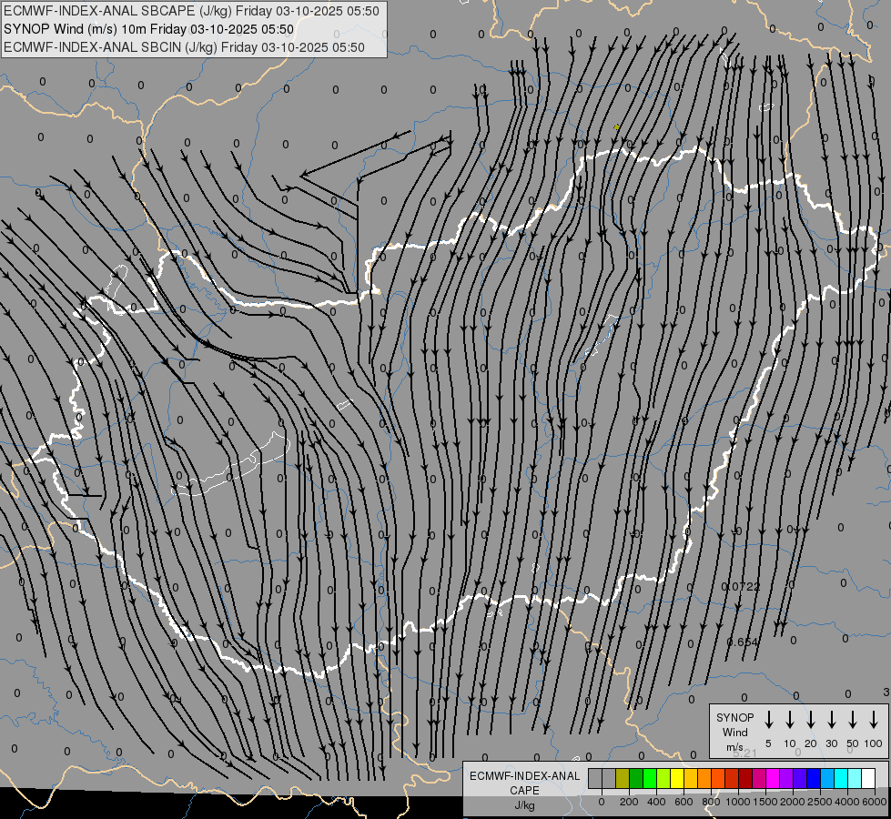Viewport: 891px width, 819px height.
Task: Click the 10 m/s wind arrow in legend
Action: (x=790, y=720)
